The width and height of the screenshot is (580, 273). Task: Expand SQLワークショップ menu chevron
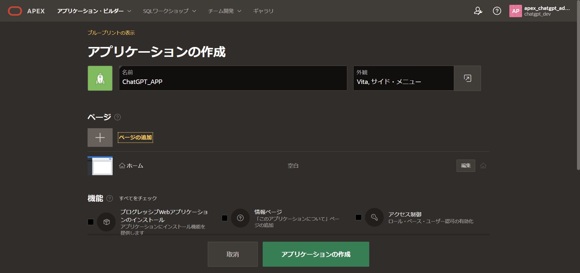[194, 11]
